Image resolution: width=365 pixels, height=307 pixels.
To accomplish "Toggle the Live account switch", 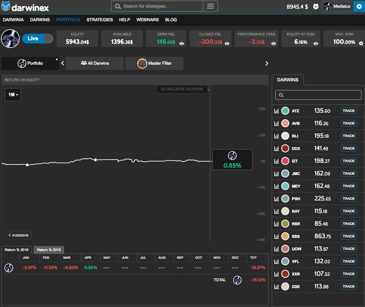I will click(x=38, y=39).
